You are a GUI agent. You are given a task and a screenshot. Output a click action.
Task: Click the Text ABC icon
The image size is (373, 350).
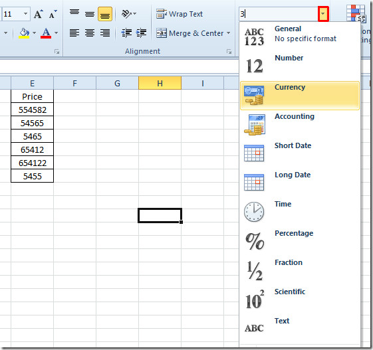[254, 328]
